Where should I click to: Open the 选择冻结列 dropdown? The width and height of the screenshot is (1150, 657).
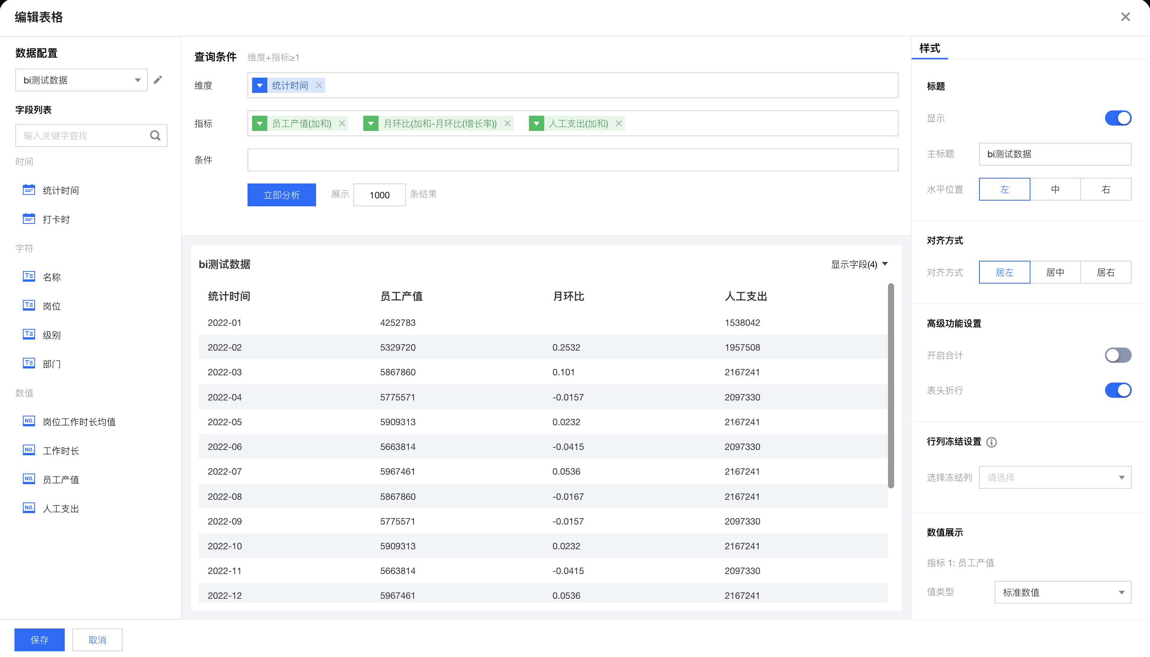click(x=1054, y=477)
